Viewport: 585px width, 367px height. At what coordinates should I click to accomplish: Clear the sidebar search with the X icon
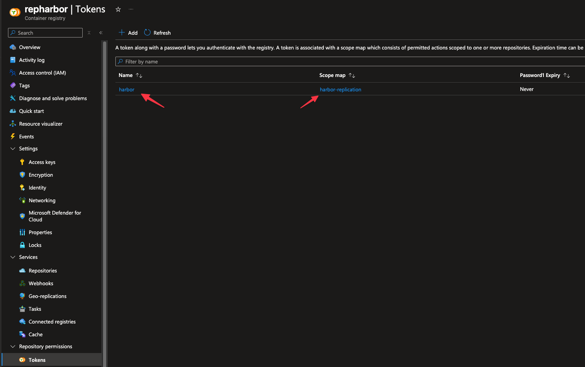point(89,33)
